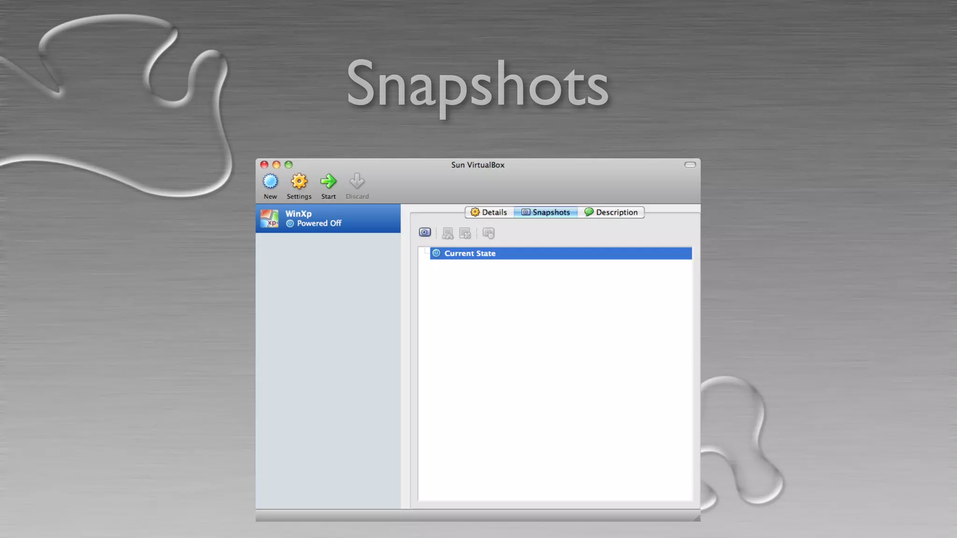Zoom the window with the green button
The width and height of the screenshot is (957, 538).
pos(288,164)
